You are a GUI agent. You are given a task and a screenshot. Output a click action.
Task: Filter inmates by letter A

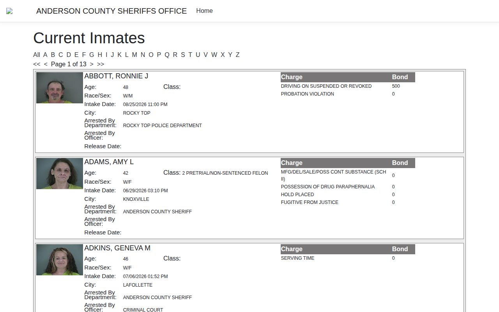click(45, 55)
